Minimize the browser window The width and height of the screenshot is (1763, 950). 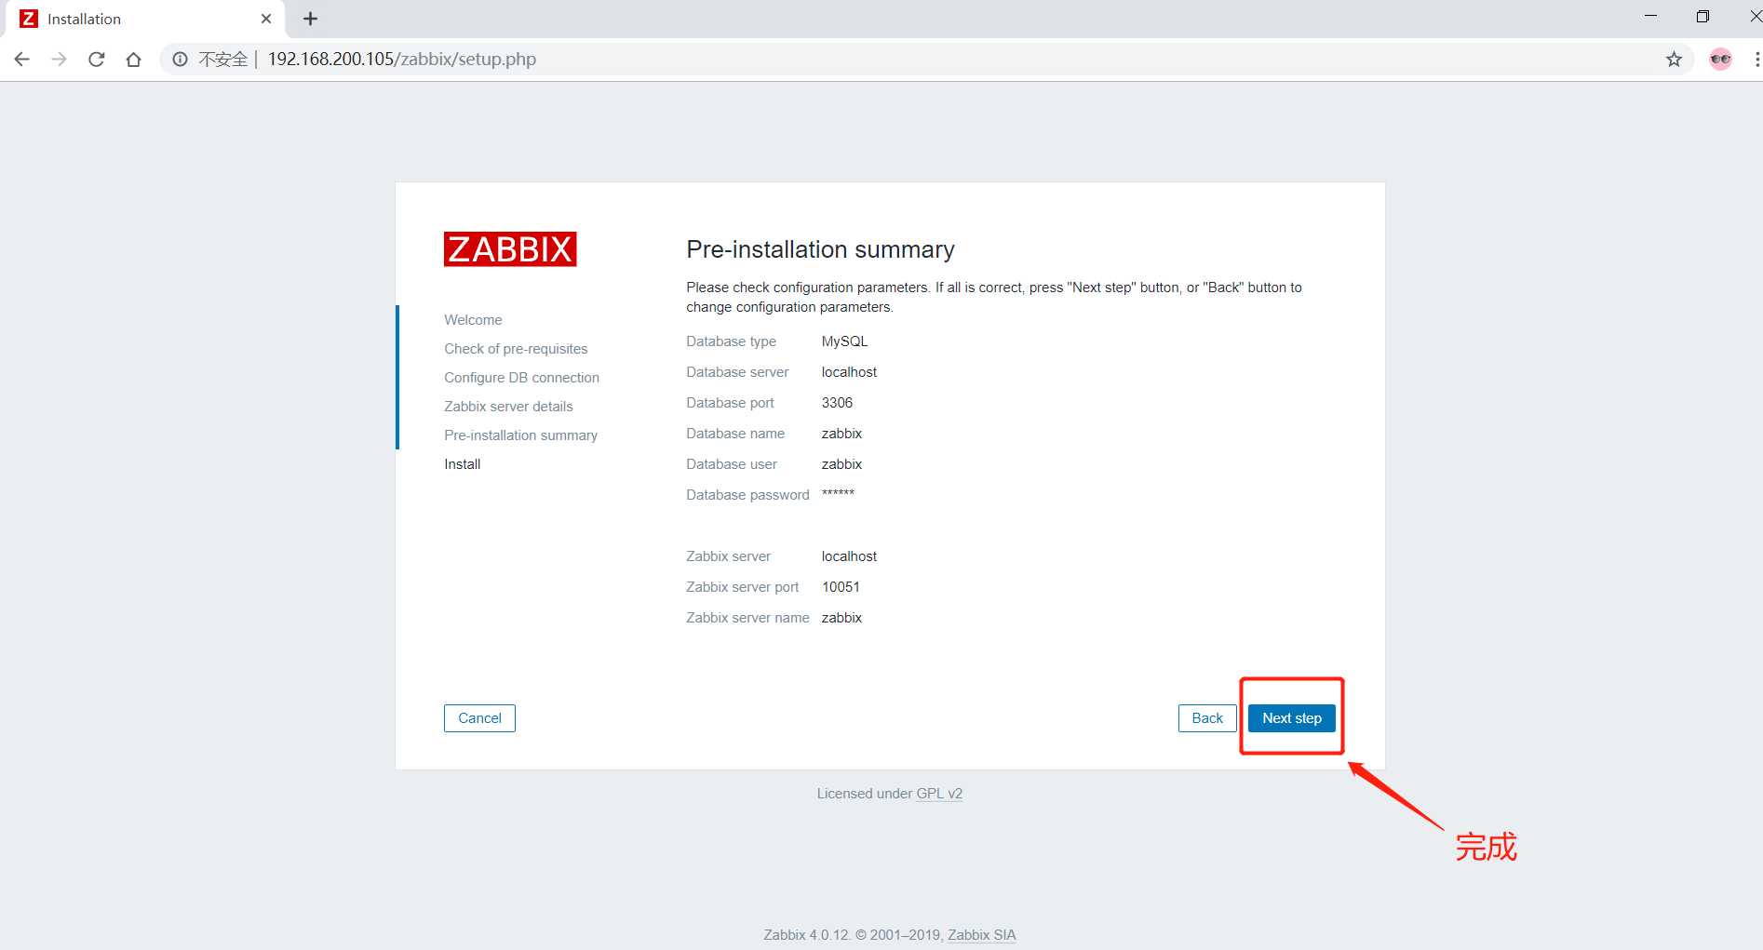click(x=1650, y=16)
